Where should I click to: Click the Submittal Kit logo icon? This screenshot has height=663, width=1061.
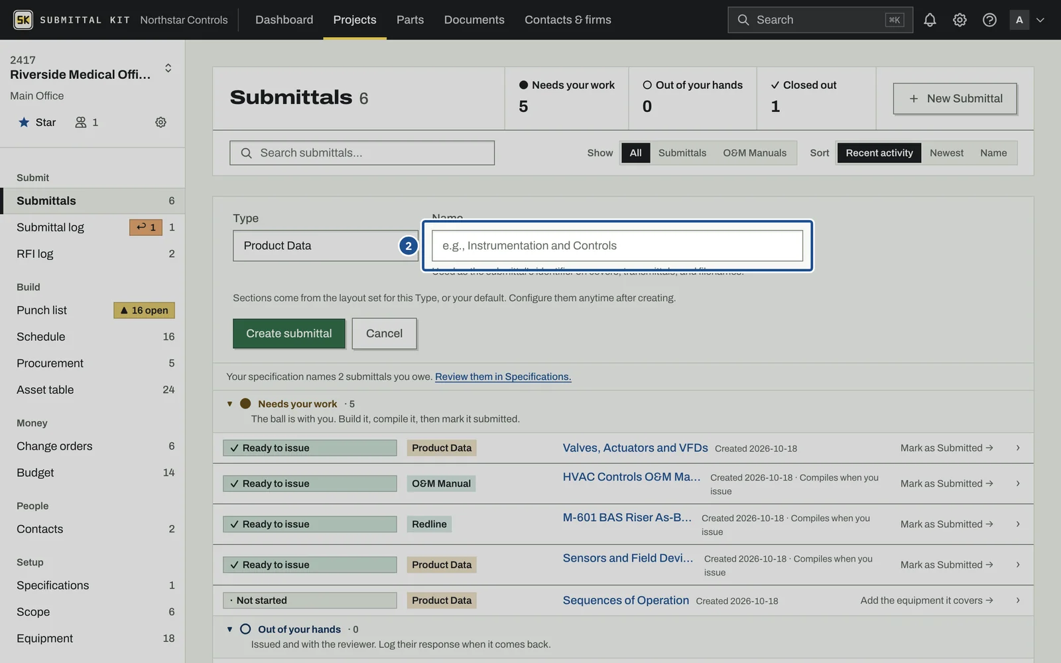(x=23, y=20)
